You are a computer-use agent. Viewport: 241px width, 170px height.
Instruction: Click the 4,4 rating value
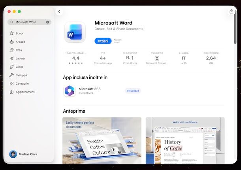(x=76, y=58)
